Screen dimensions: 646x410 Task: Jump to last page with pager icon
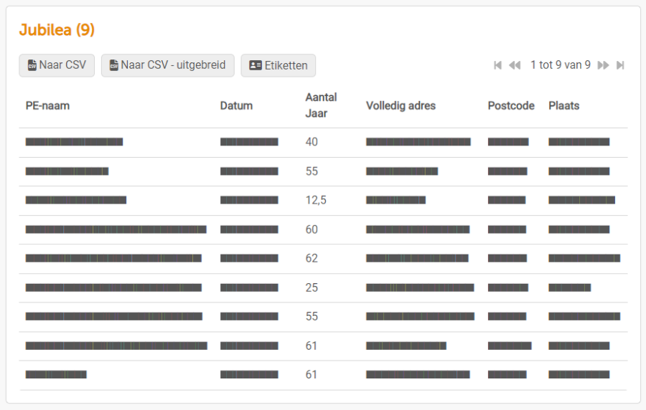click(620, 65)
